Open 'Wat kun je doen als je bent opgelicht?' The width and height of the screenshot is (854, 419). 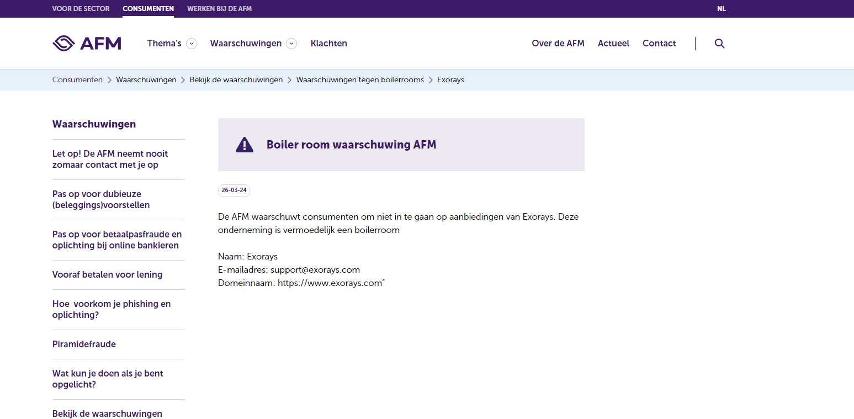[x=108, y=379]
